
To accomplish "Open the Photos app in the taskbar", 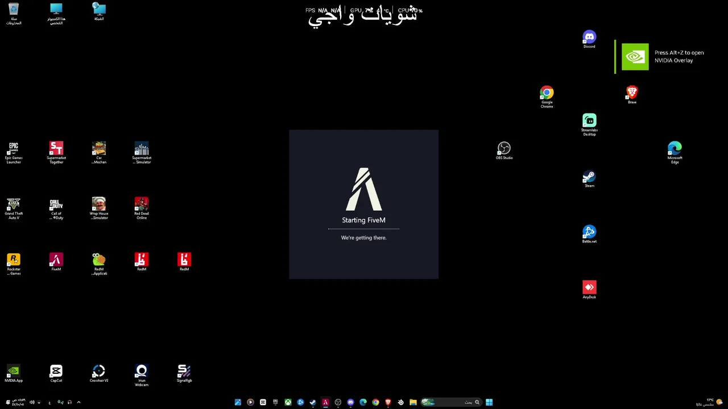I will click(238, 402).
